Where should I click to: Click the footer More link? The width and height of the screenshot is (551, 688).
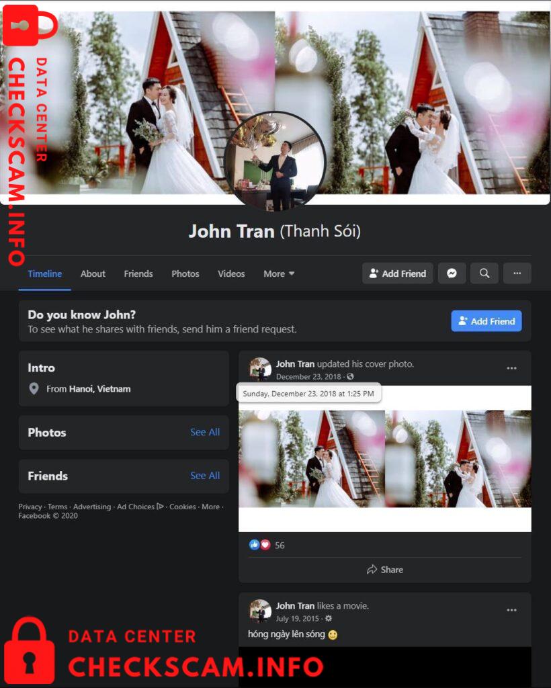tap(210, 507)
